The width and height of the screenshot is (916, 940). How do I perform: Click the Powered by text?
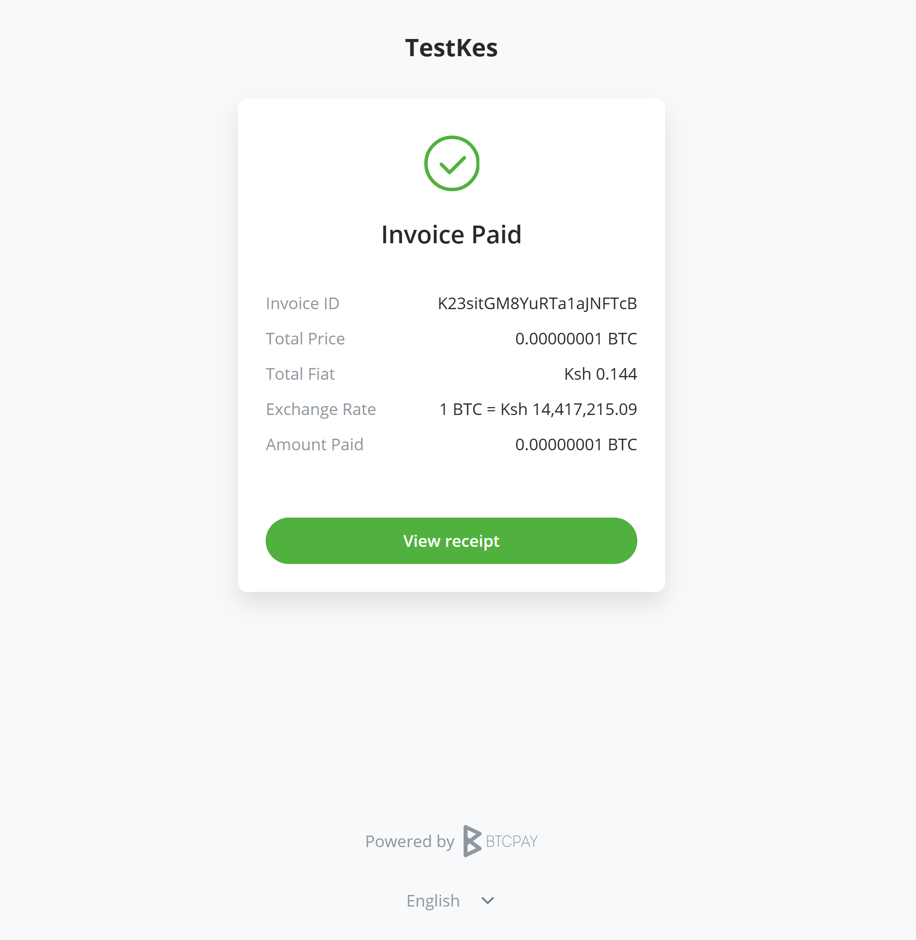pyautogui.click(x=409, y=842)
